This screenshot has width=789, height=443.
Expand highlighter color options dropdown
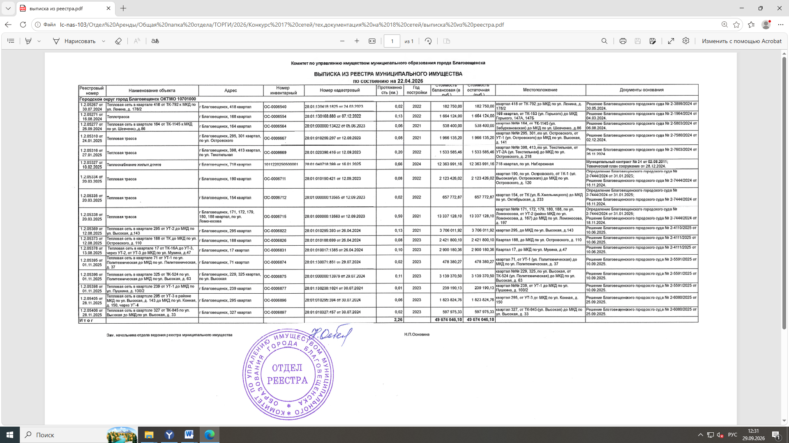(39, 41)
